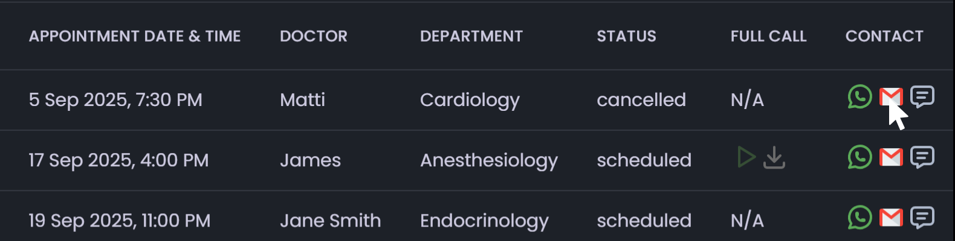Select the 17 Sep 2025 appointment date
Viewport: 955px width, 241px height.
pyautogui.click(x=118, y=160)
